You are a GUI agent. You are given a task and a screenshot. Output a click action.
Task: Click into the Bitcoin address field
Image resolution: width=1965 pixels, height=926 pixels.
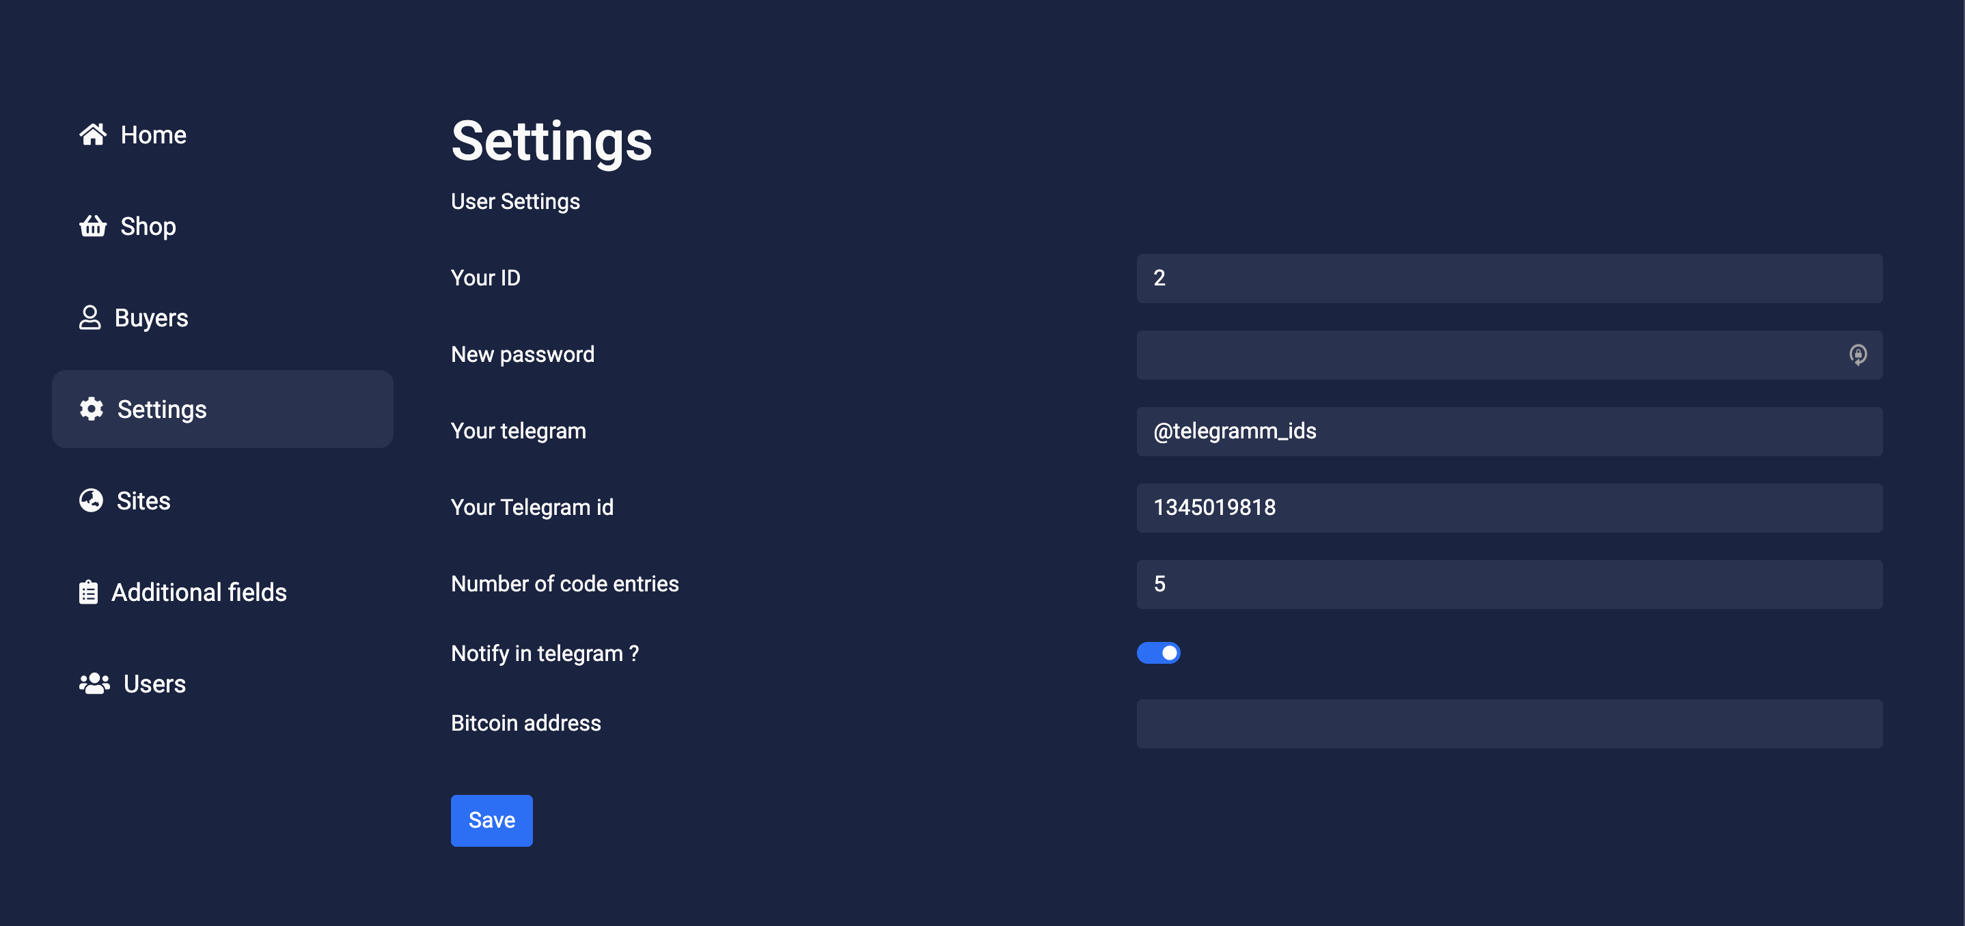pyautogui.click(x=1509, y=723)
